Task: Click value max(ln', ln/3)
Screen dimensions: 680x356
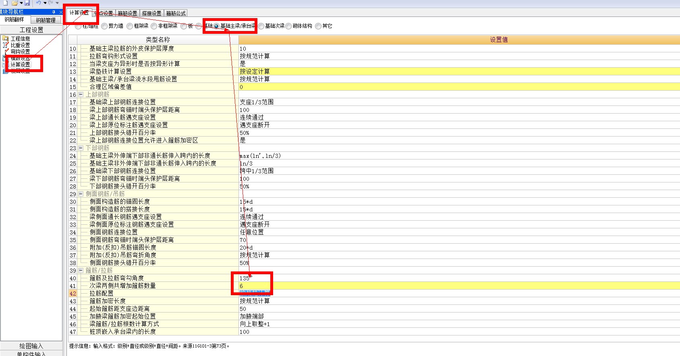Action: tap(260, 156)
